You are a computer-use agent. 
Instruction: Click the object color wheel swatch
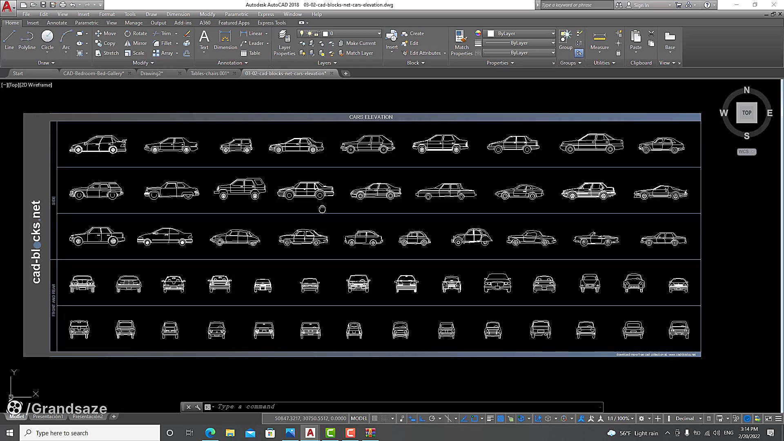478,33
